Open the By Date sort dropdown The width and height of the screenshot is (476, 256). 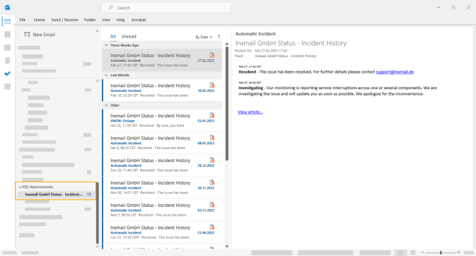click(x=204, y=37)
